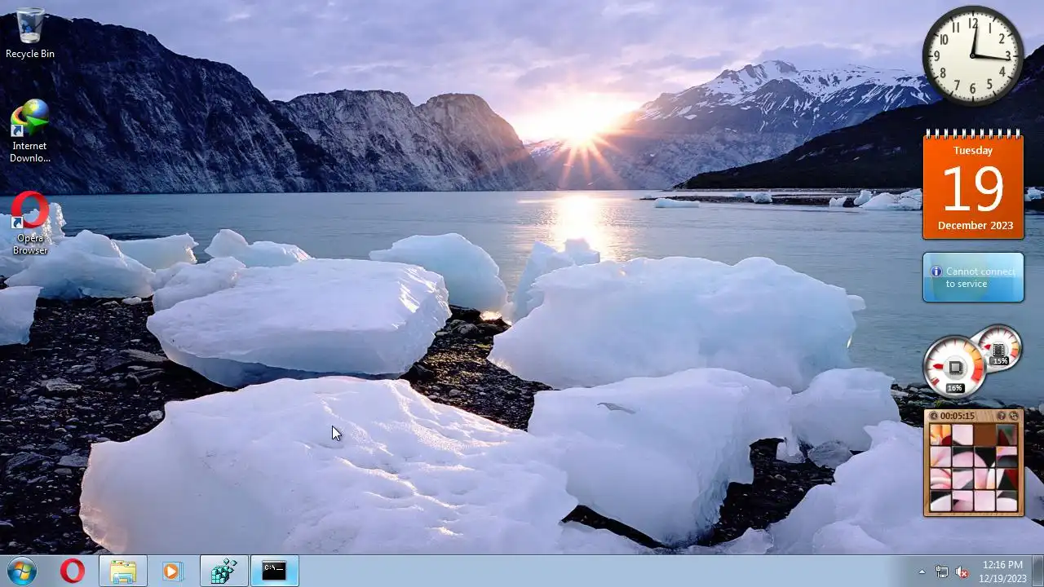
Task: Click the muted volume tray icon
Action: [962, 572]
